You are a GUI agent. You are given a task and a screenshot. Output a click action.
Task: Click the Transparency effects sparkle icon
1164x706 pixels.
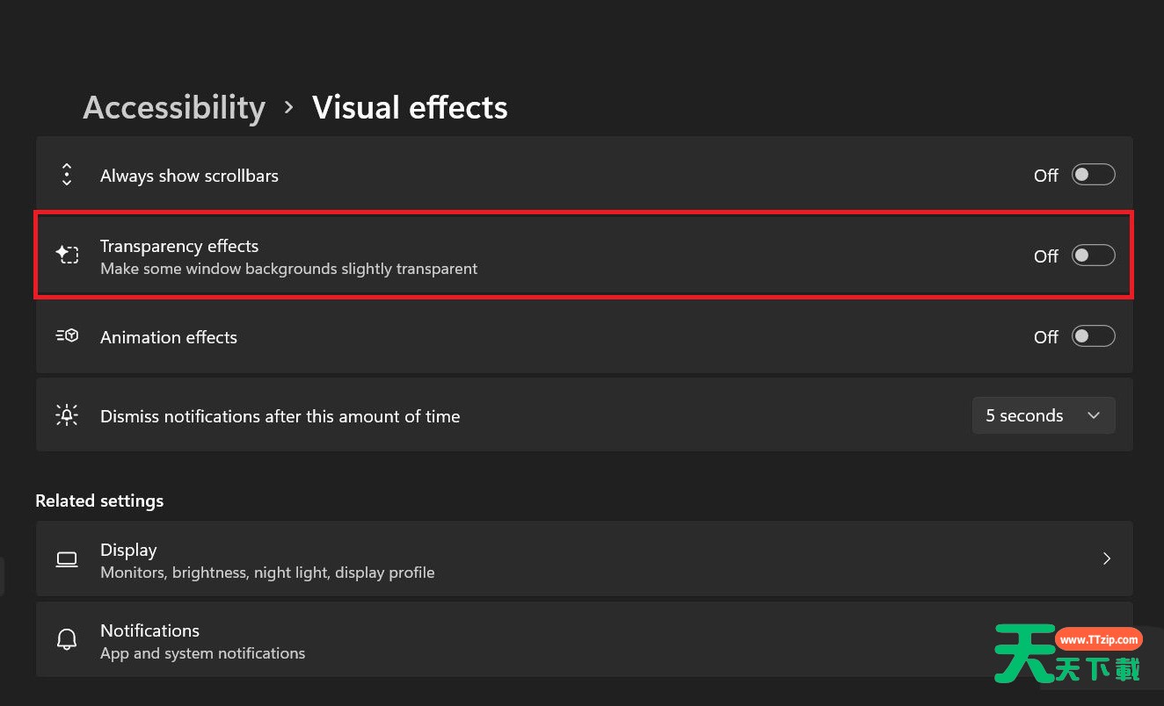67,255
